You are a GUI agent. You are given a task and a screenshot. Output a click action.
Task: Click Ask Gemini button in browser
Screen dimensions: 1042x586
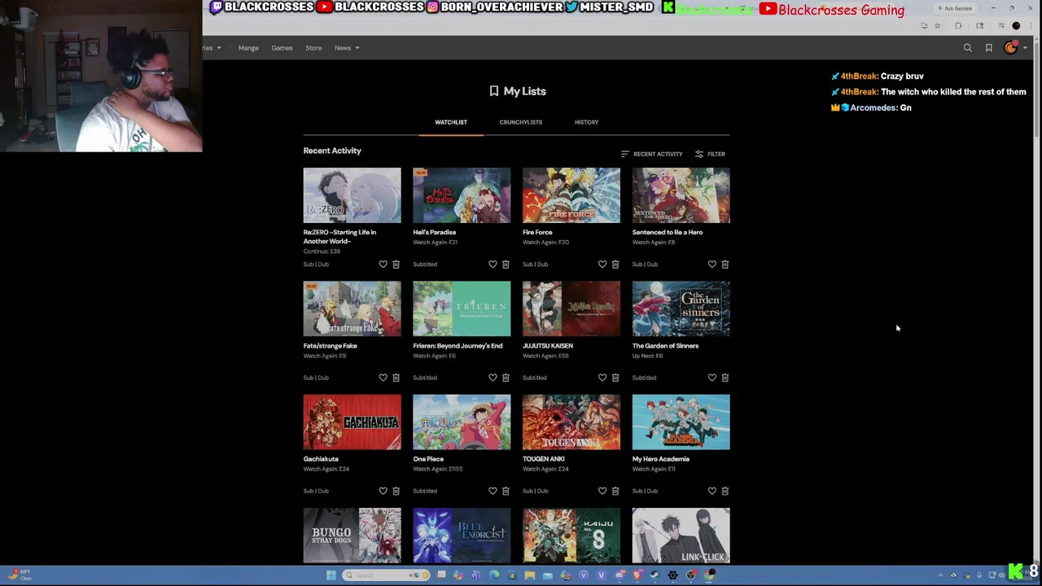click(955, 8)
